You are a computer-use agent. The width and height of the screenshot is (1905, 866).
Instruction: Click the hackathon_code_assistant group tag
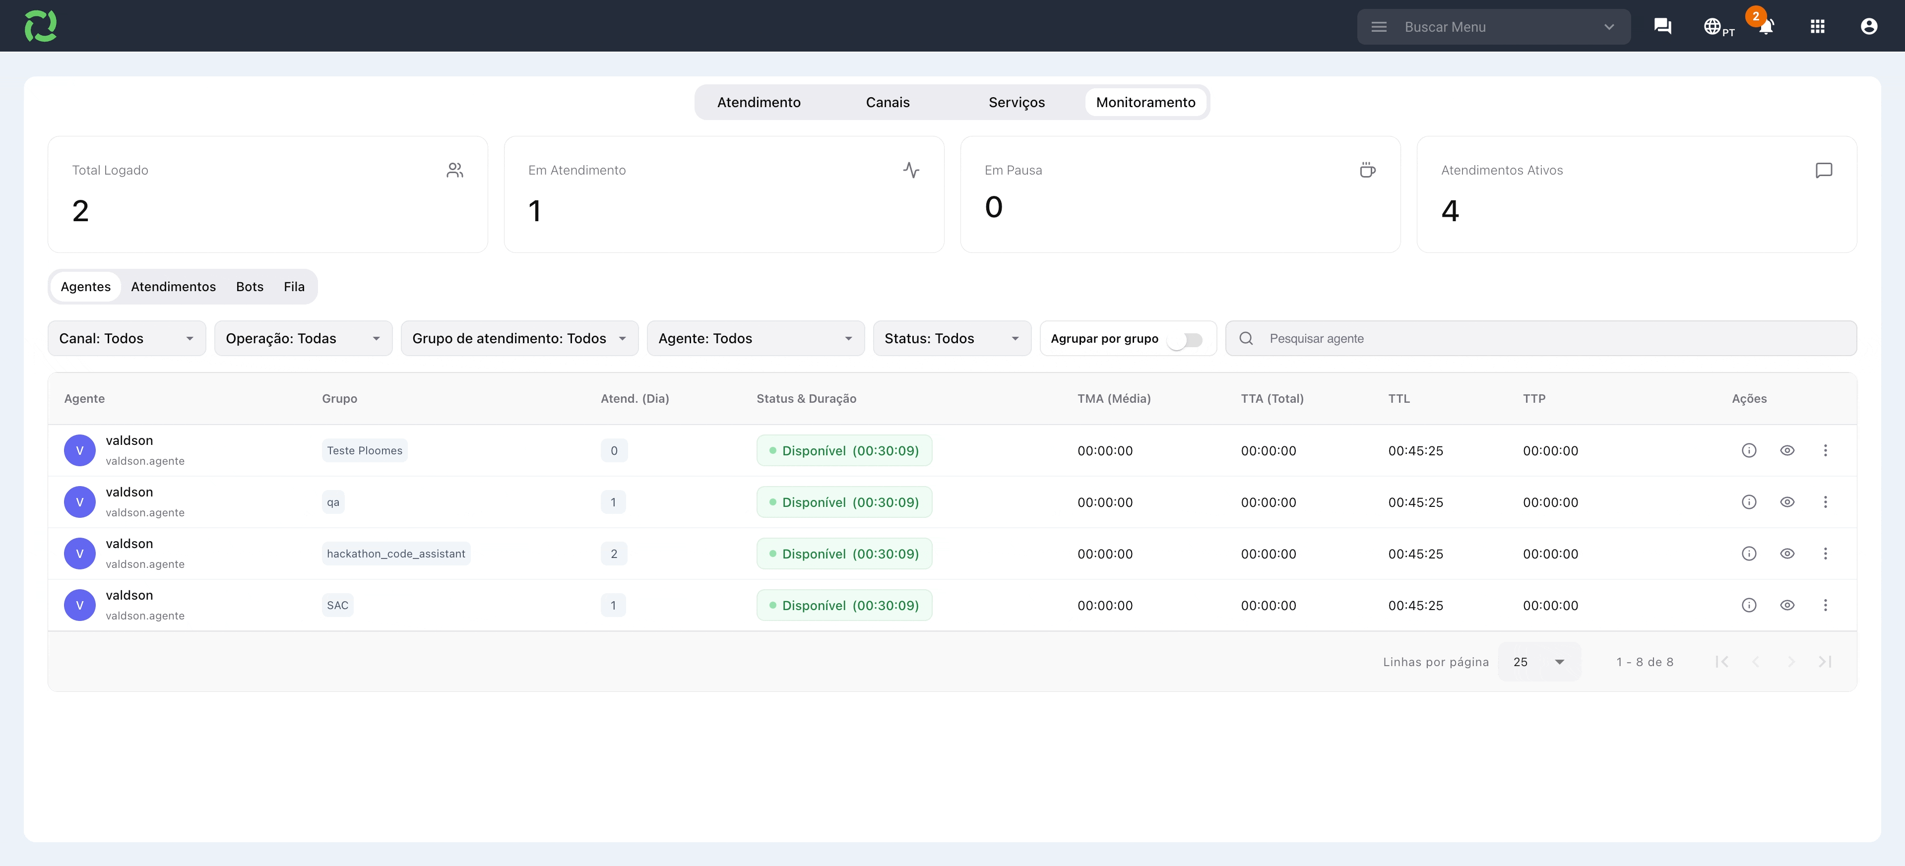396,553
